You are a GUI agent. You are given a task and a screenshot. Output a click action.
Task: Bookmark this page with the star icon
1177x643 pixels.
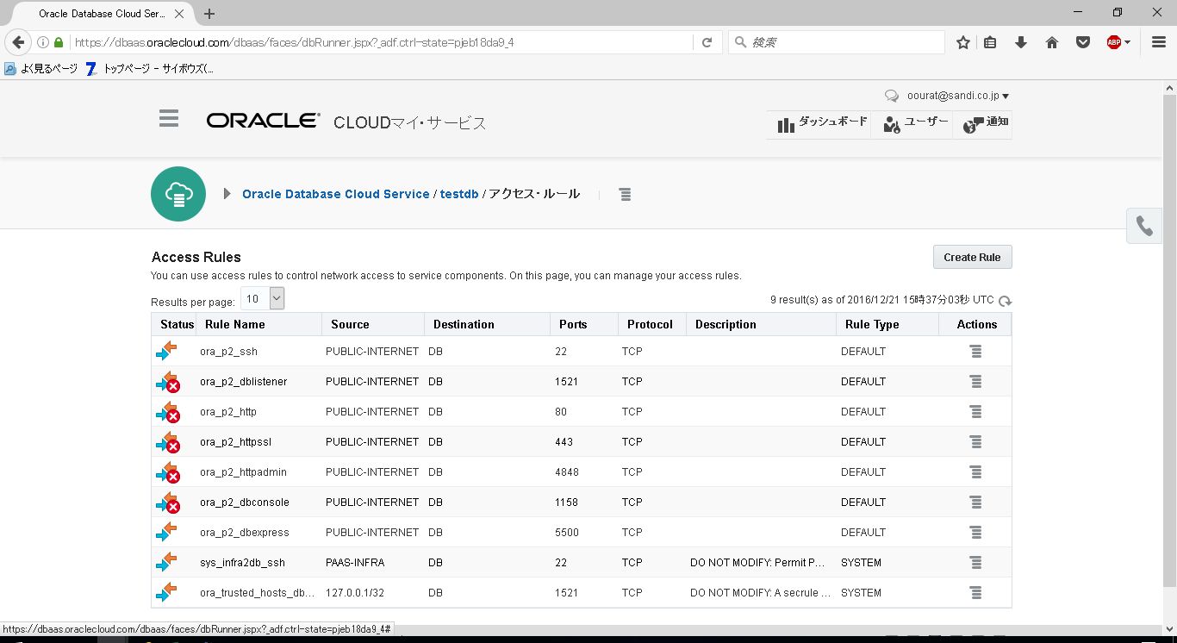tap(963, 42)
